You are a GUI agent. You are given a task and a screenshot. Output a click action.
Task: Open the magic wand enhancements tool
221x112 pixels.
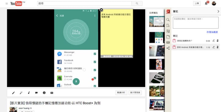pos(21,93)
